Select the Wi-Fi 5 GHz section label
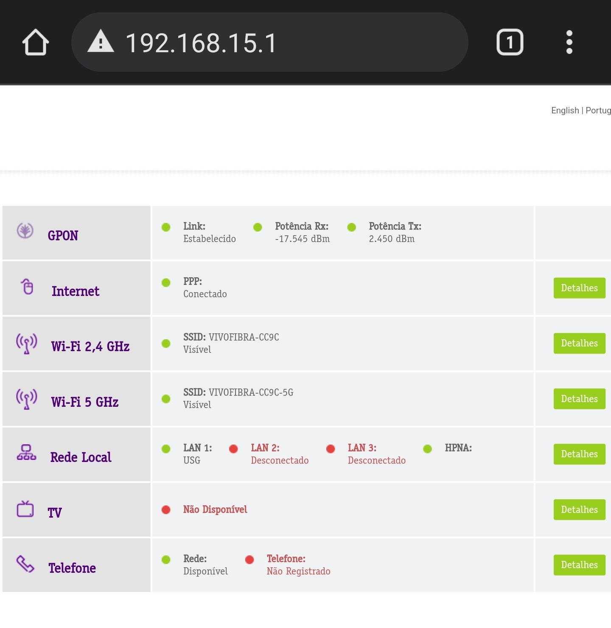611x628 pixels. pyautogui.click(x=85, y=402)
